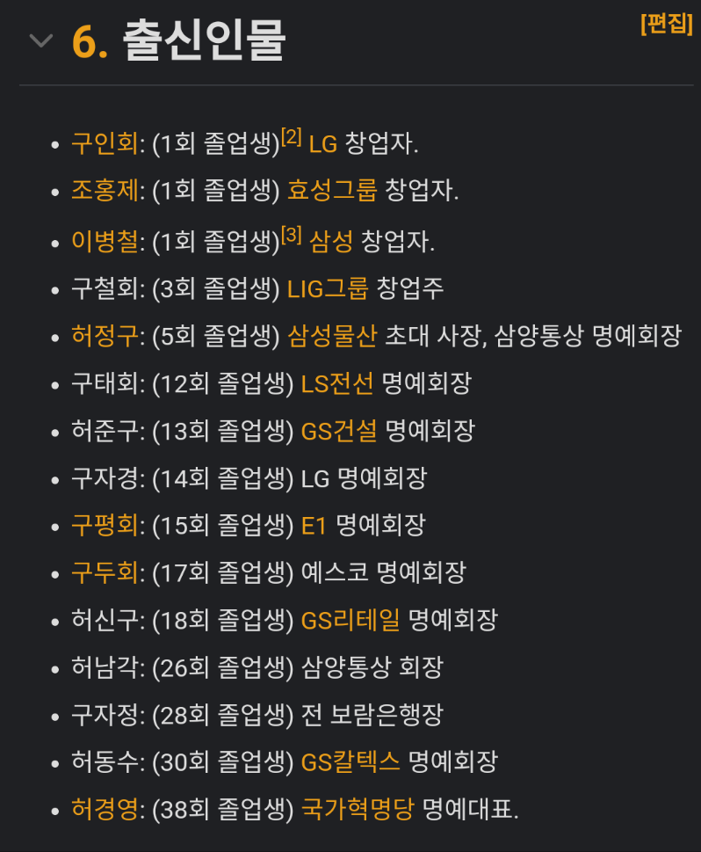The width and height of the screenshot is (701, 852).
Task: Open the 효성그룹 link
Action: point(332,191)
